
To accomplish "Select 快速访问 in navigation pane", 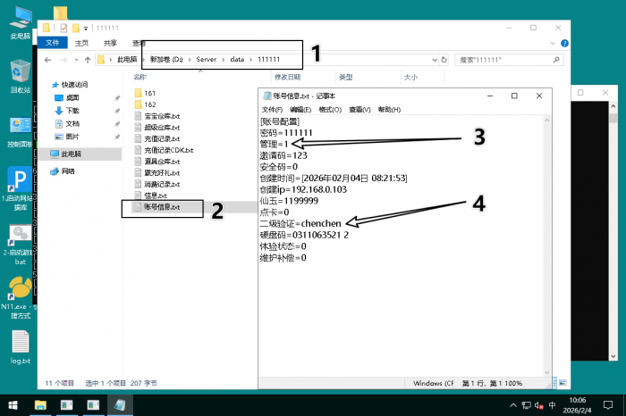I will pyautogui.click(x=70, y=85).
